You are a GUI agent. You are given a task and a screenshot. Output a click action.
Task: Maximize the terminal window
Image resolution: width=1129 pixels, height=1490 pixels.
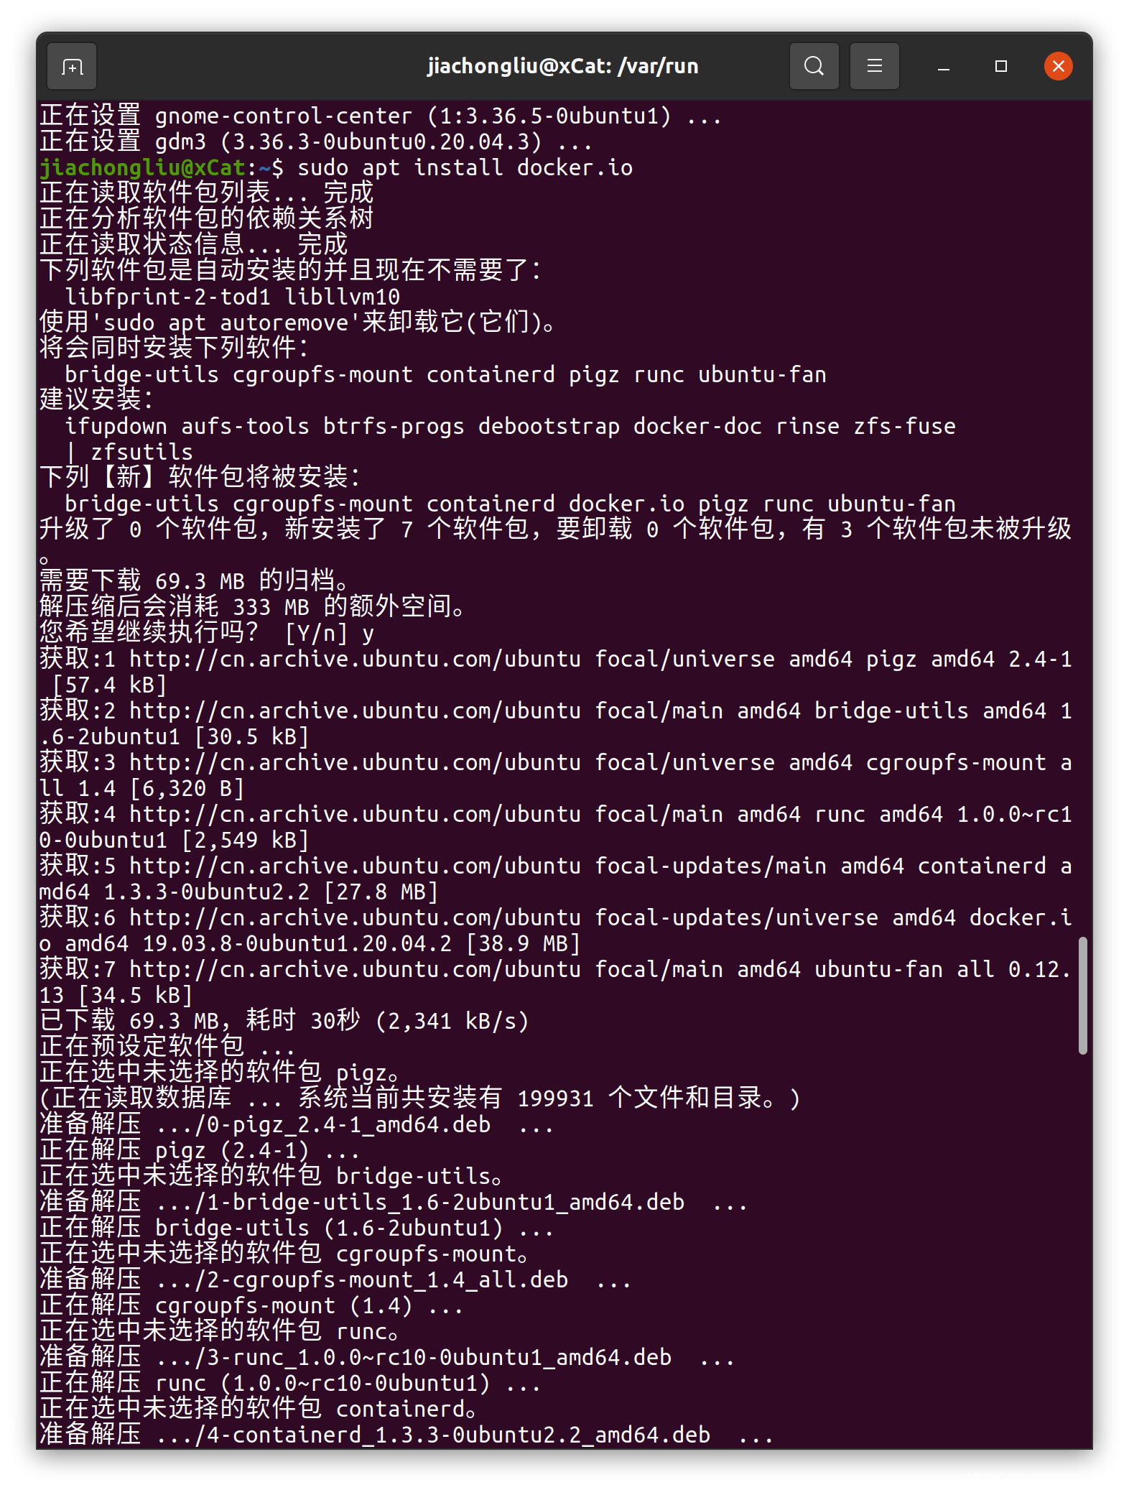point(1000,67)
